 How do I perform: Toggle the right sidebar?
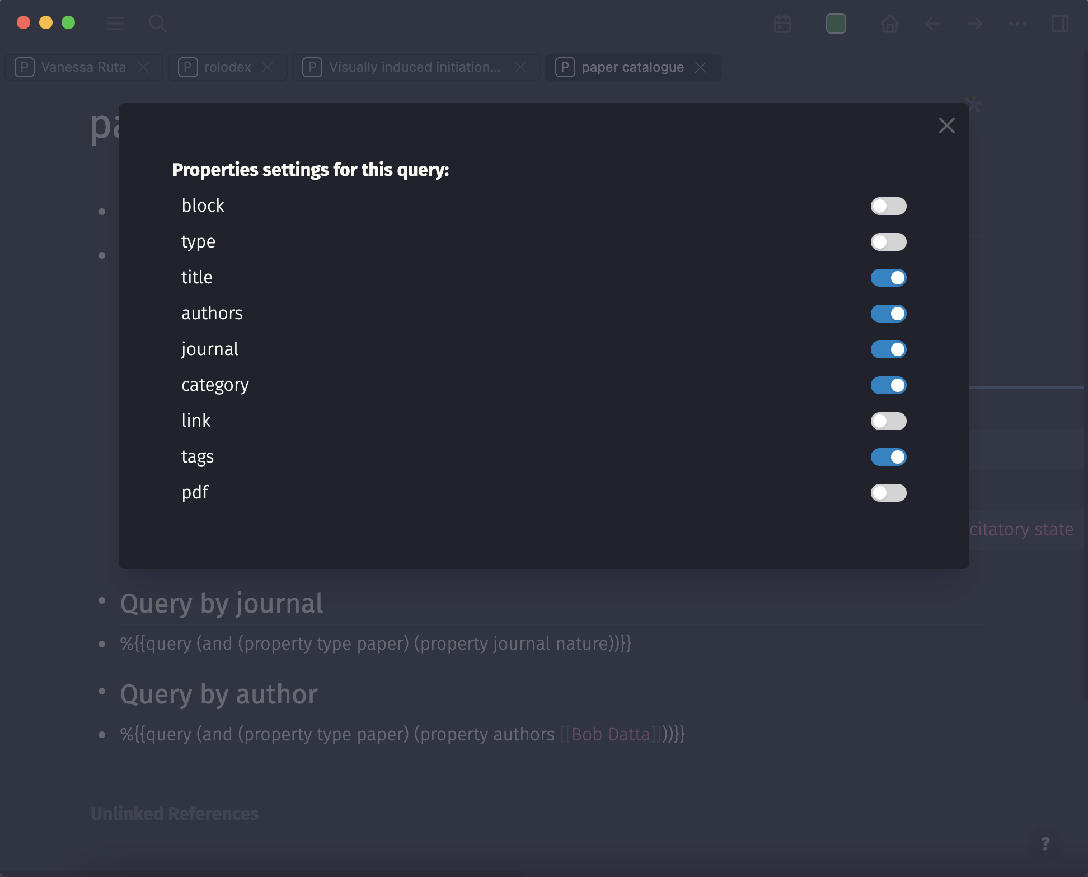1059,24
